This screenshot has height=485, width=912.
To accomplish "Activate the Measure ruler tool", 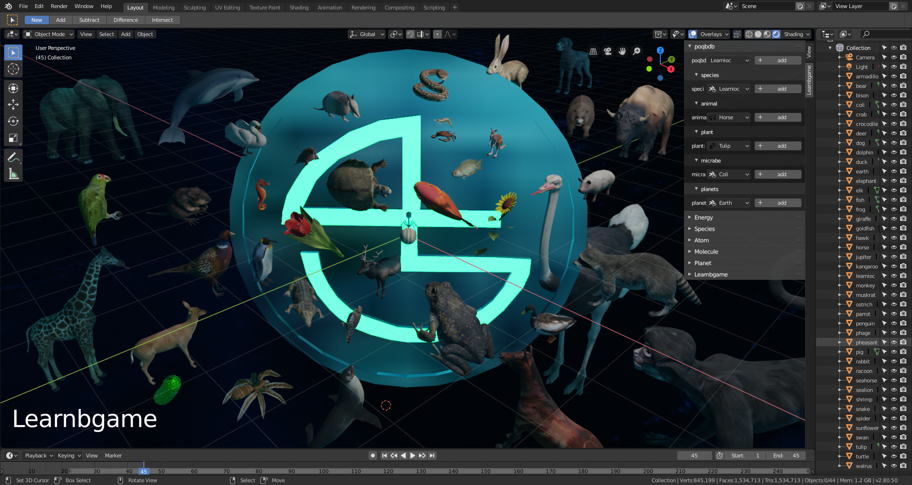I will tap(13, 174).
